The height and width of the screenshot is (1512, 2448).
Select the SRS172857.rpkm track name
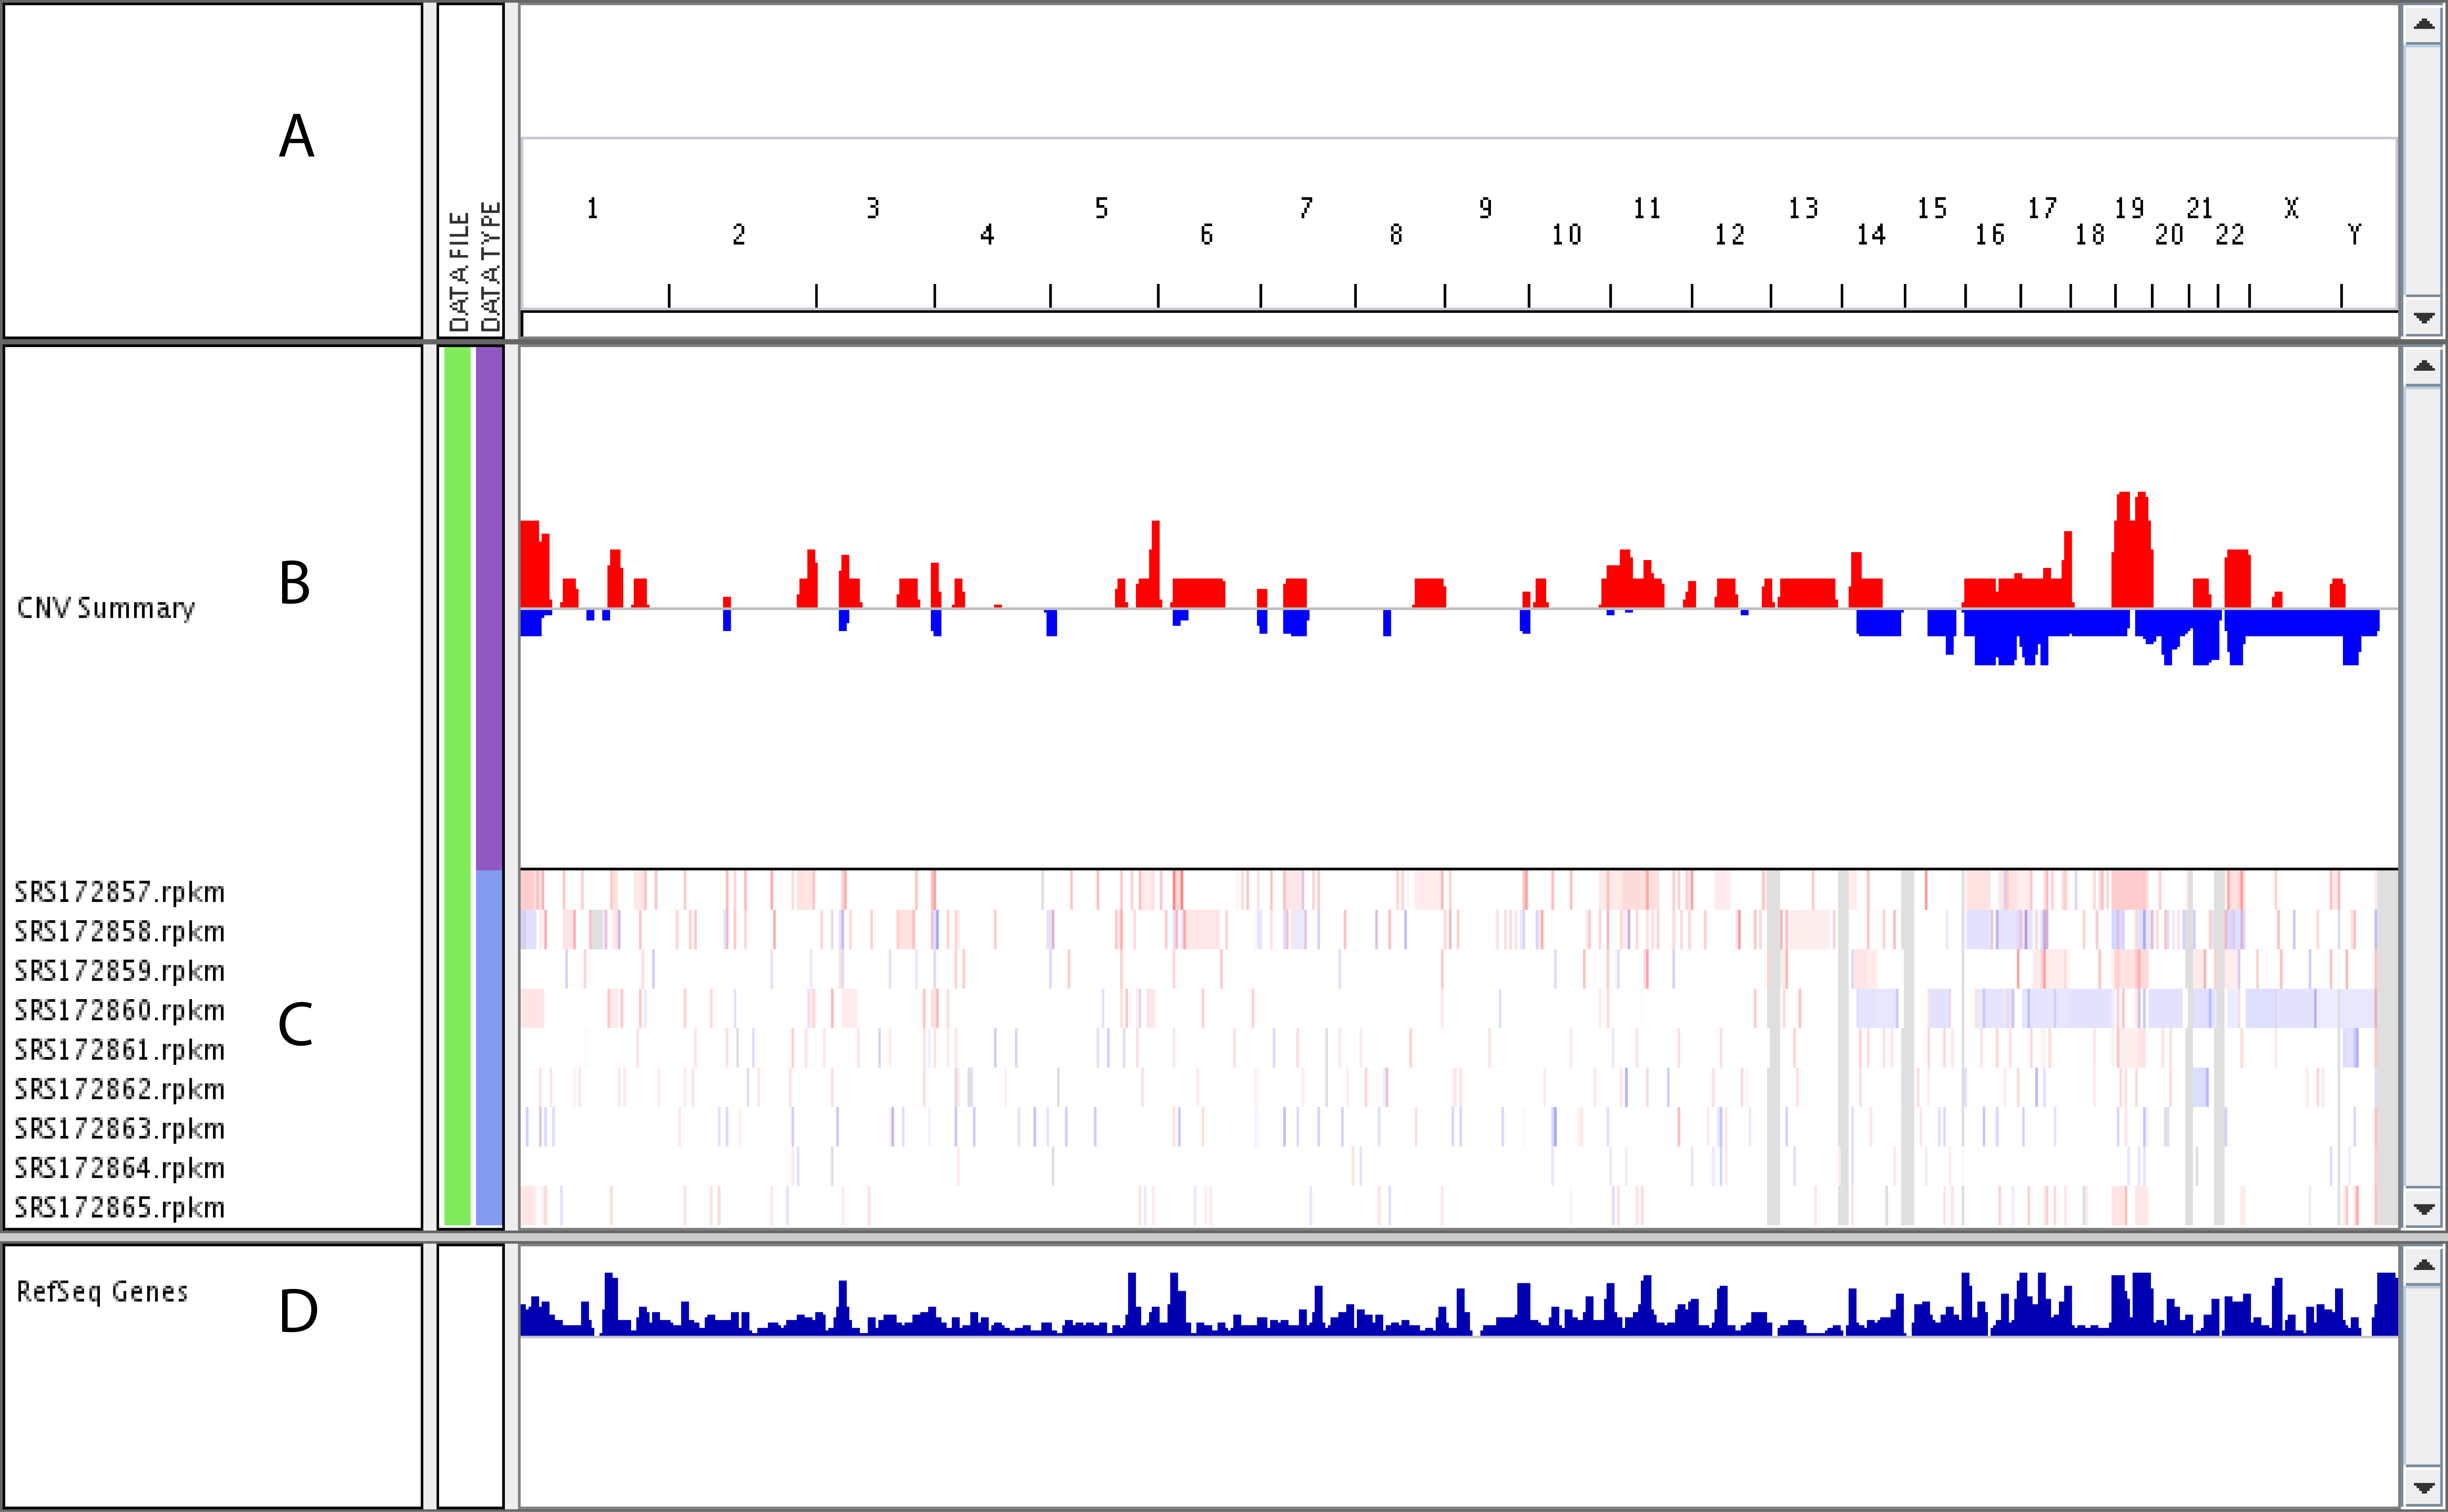pos(120,892)
